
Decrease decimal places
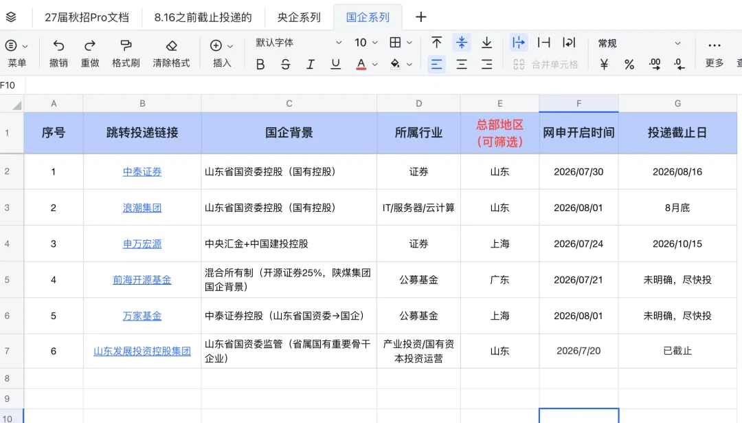(x=679, y=65)
